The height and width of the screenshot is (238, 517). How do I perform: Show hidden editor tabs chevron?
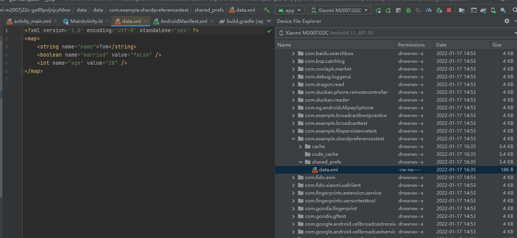[x=270, y=21]
